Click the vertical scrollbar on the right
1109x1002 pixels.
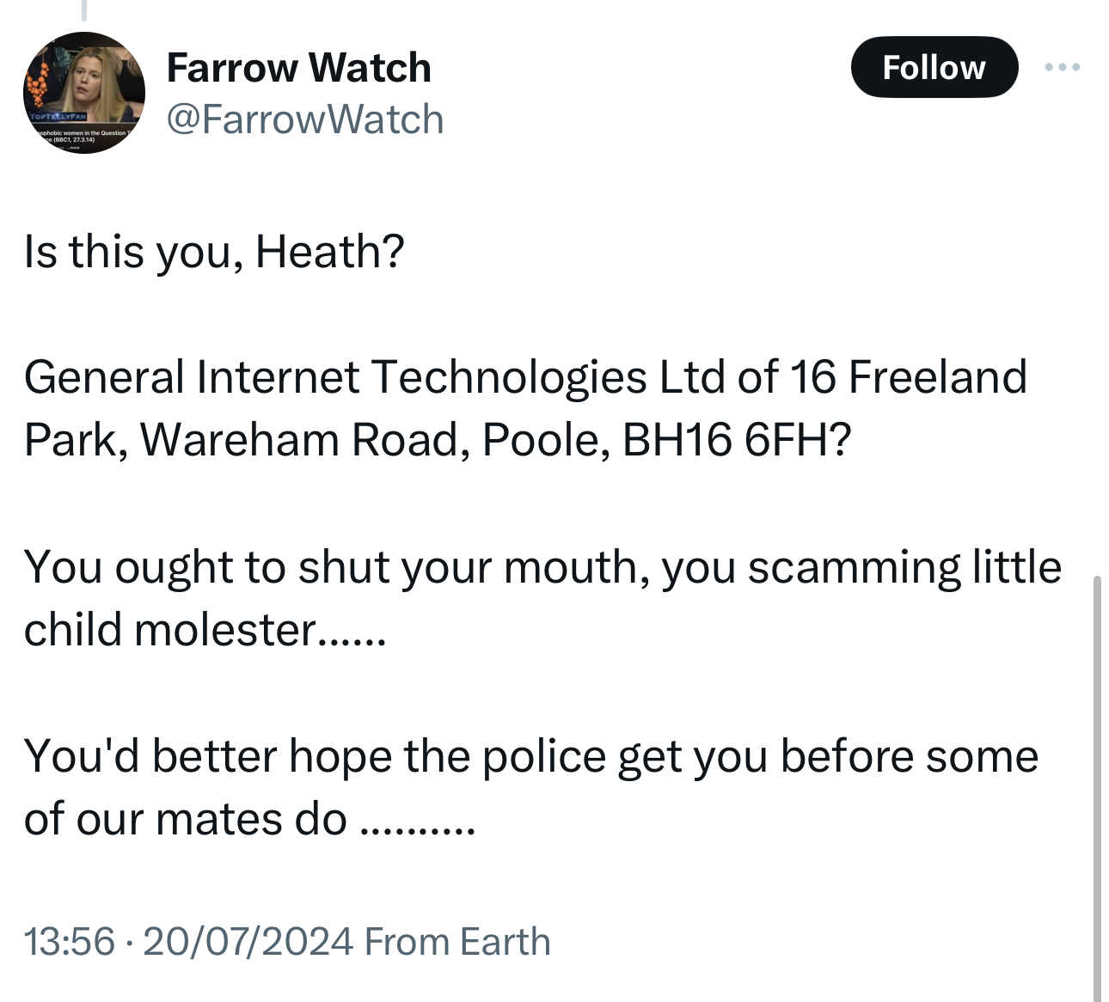1096,773
